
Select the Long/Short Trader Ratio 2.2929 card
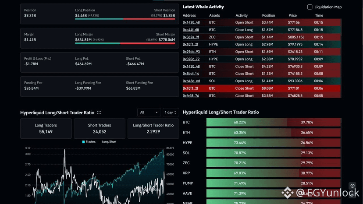153,129
